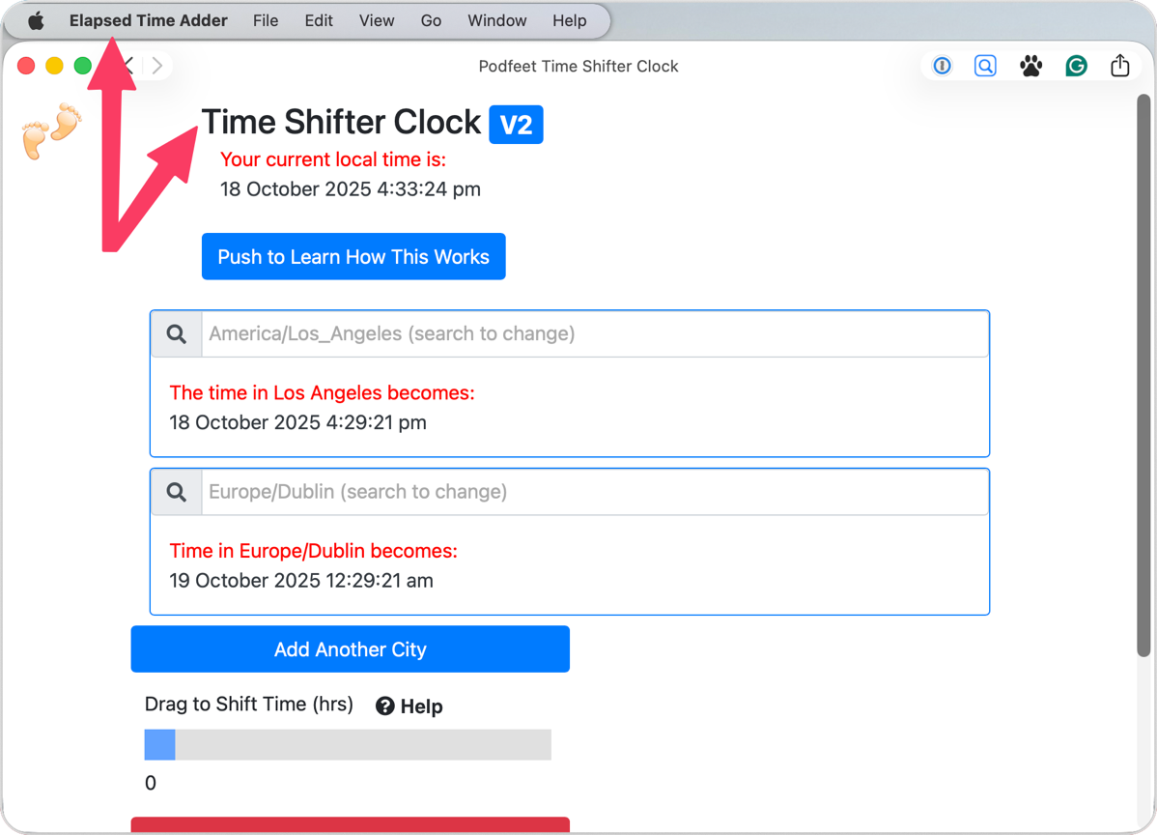Click the Help question mark icon

tap(384, 705)
